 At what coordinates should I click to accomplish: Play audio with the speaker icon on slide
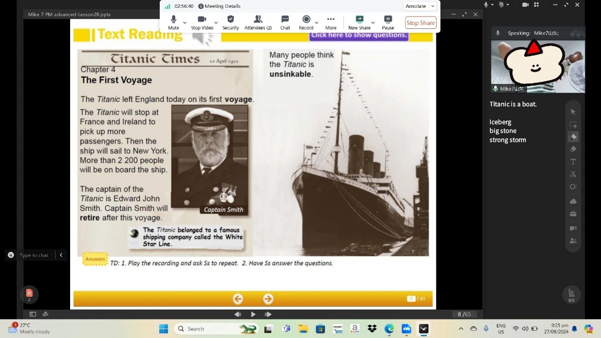pos(203,38)
